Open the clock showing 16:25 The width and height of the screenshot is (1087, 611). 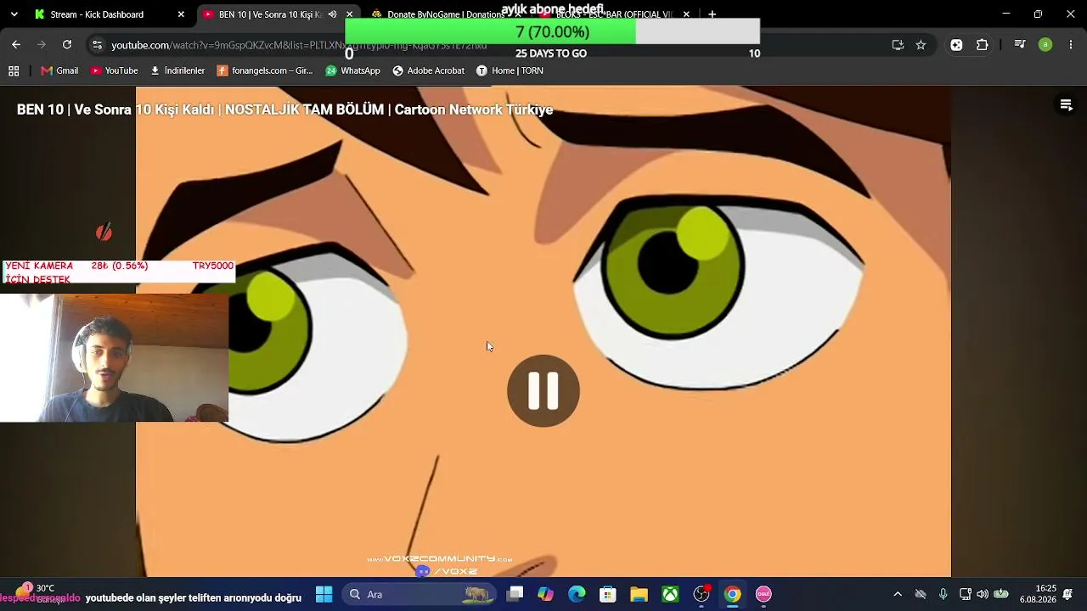point(1038,594)
